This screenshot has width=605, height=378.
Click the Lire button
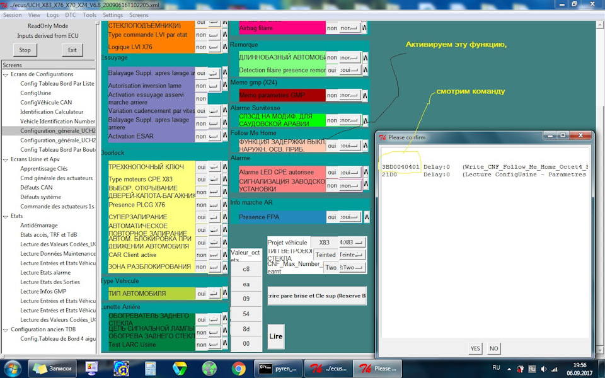[276, 336]
